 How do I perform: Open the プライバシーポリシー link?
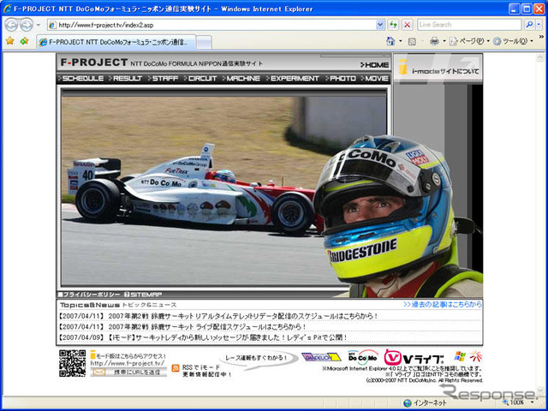coord(89,295)
